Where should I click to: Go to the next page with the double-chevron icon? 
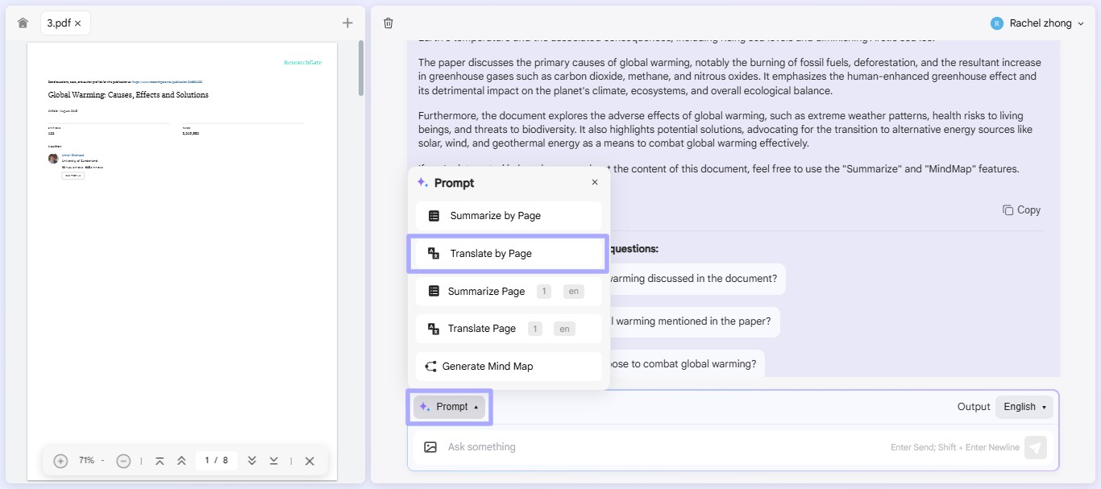pyautogui.click(x=251, y=460)
